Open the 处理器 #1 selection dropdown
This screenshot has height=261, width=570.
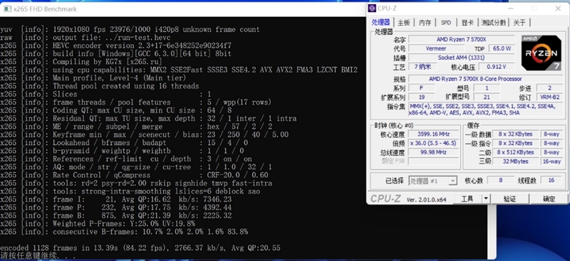(432, 181)
